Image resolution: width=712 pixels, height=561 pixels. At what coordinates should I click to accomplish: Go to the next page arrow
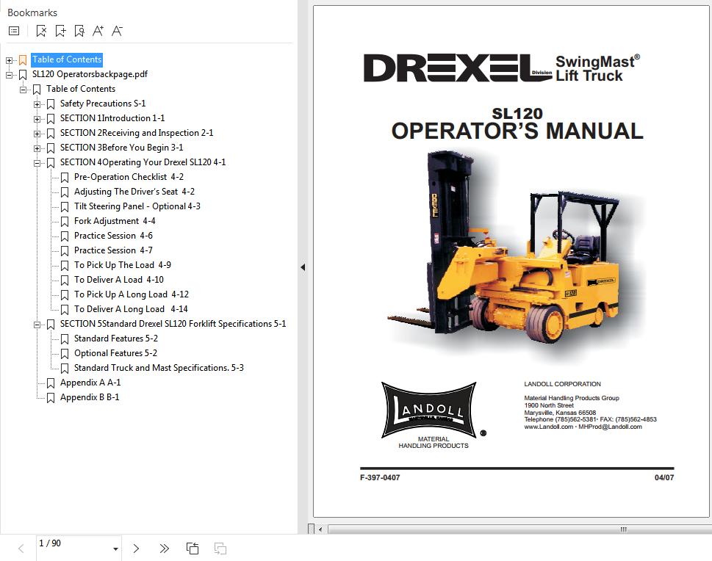point(136,549)
